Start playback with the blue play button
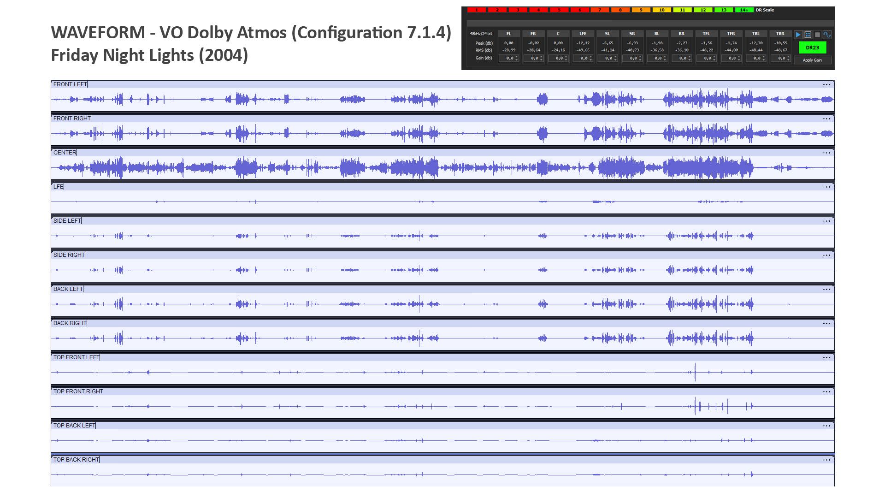Screen dimensions: 885x498 tap(798, 35)
